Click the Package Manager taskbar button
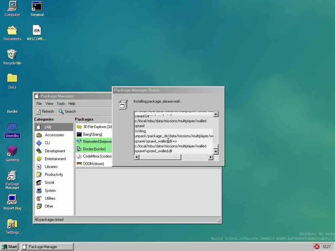Screen dimensions: 335x251 (47, 247)
